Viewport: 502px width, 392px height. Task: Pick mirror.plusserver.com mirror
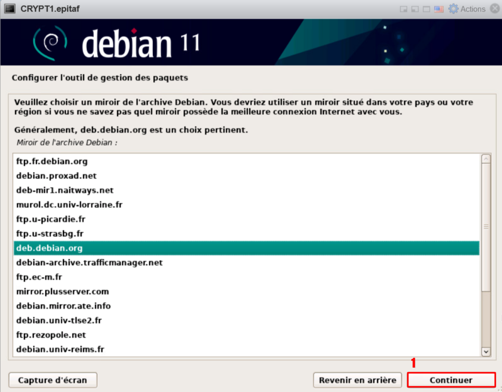62,292
